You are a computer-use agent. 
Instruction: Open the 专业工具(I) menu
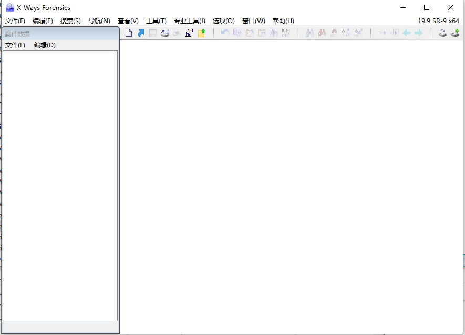(190, 21)
